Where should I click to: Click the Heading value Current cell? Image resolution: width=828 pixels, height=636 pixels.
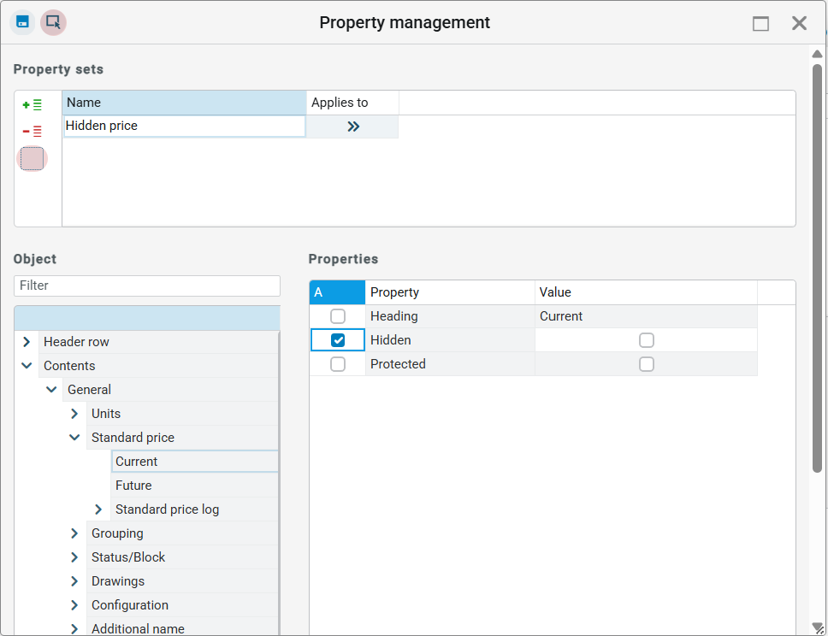coord(646,316)
